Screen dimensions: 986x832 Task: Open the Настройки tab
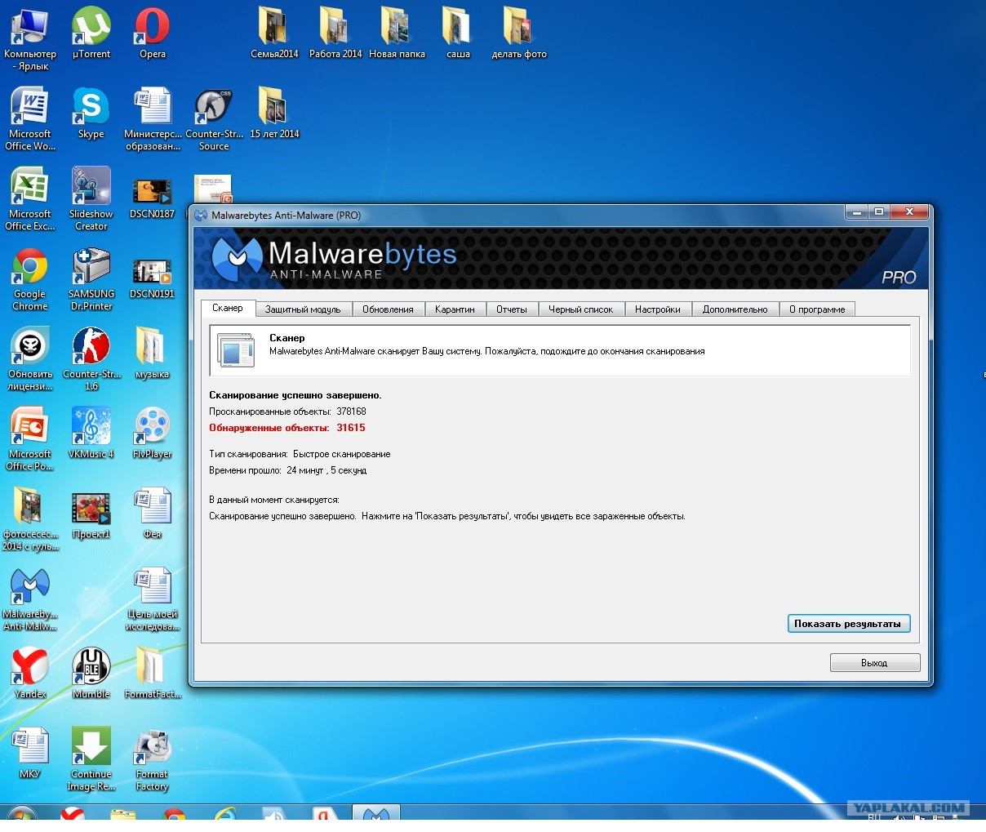pos(658,309)
